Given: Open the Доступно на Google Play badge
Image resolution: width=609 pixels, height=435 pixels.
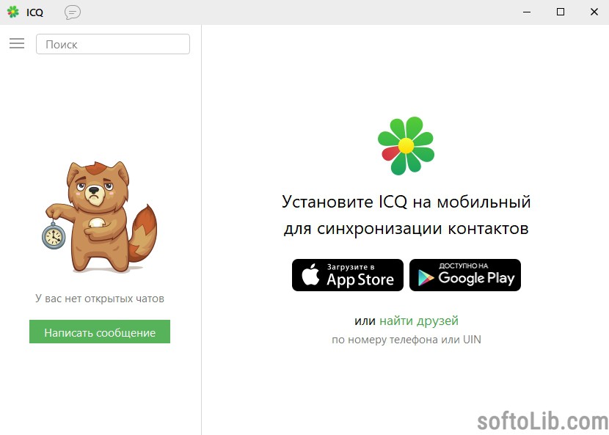Looking at the screenshot, I should coord(465,275).
